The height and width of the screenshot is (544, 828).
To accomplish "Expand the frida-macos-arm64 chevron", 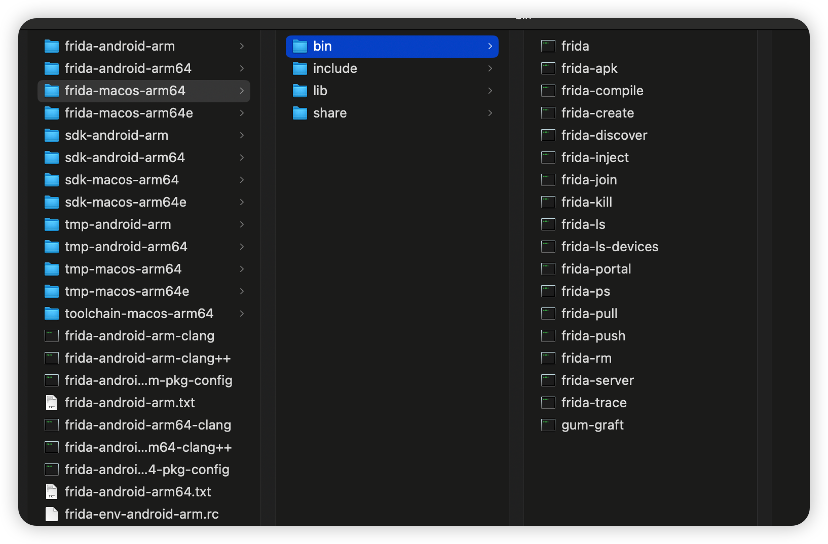I will pyautogui.click(x=242, y=91).
